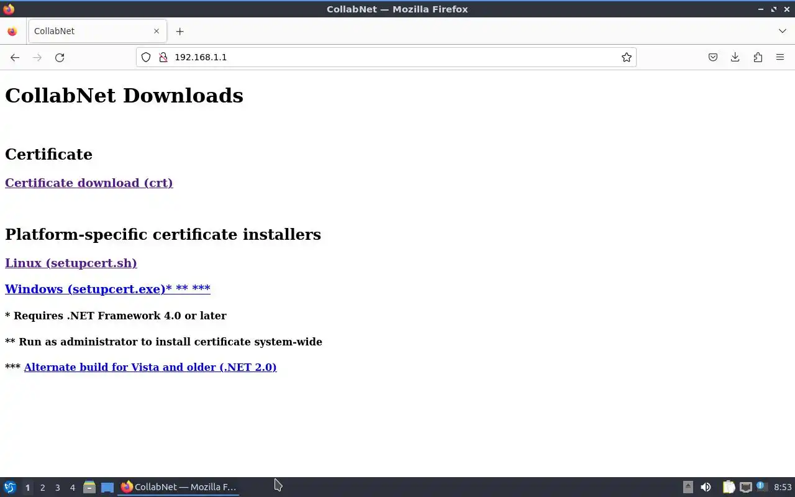Open the Extensions puzzle icon

pyautogui.click(x=758, y=57)
